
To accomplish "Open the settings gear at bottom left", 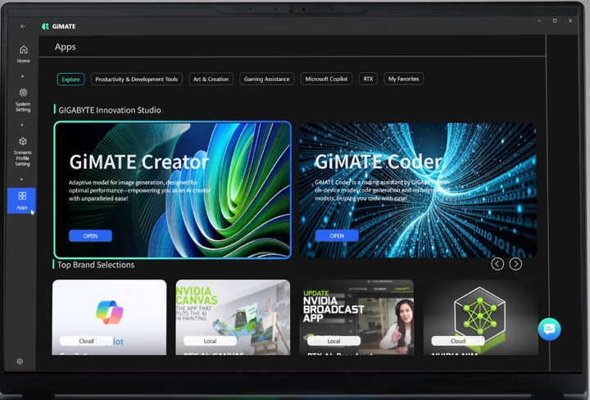I will click(x=20, y=361).
